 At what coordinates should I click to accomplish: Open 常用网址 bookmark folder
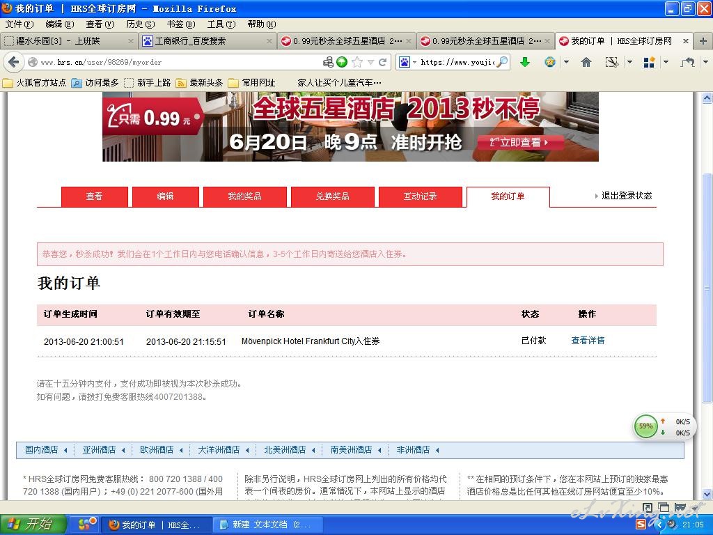(252, 82)
